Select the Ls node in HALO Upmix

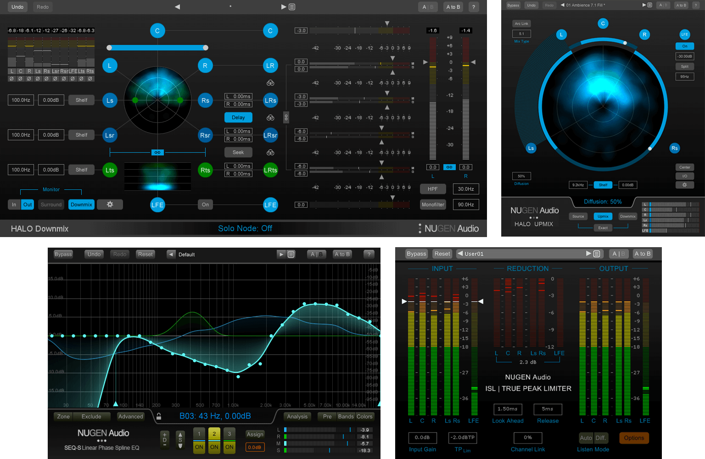pos(531,148)
